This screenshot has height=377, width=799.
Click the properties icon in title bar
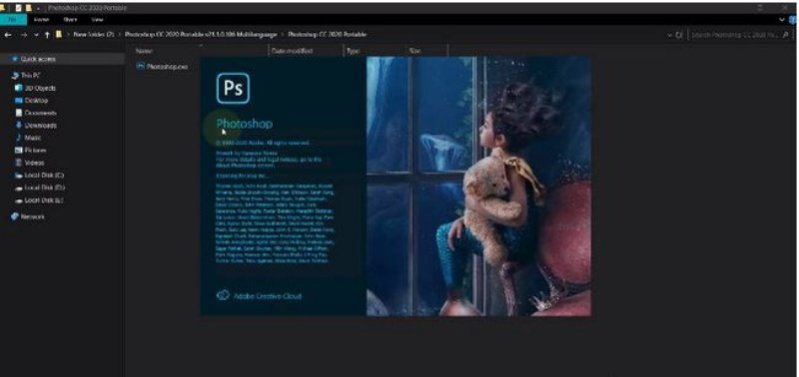pyautogui.click(x=18, y=8)
